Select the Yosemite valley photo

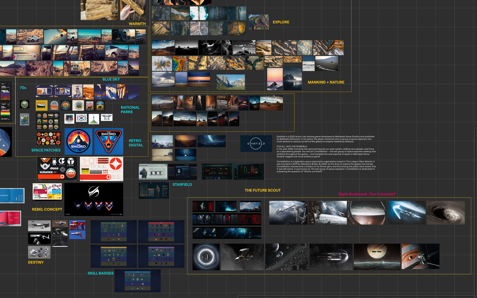click(x=231, y=82)
